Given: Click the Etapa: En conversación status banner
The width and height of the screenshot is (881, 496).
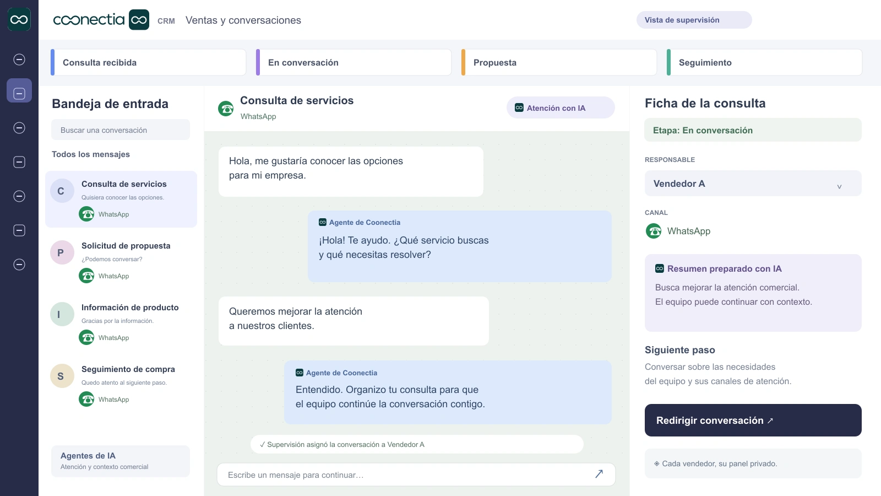Looking at the screenshot, I should [x=753, y=130].
